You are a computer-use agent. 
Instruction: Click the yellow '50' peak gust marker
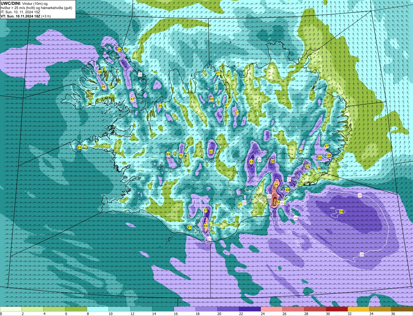(x=278, y=202)
